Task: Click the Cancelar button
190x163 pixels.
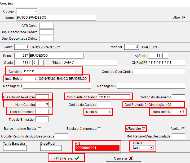Action: click(123, 158)
